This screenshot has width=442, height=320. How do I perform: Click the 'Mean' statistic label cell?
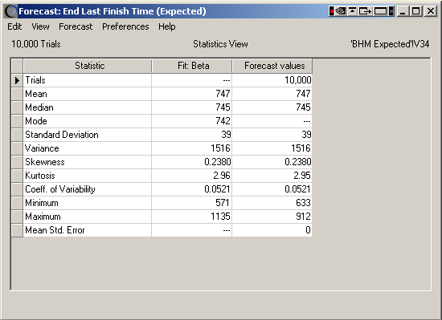(x=88, y=94)
